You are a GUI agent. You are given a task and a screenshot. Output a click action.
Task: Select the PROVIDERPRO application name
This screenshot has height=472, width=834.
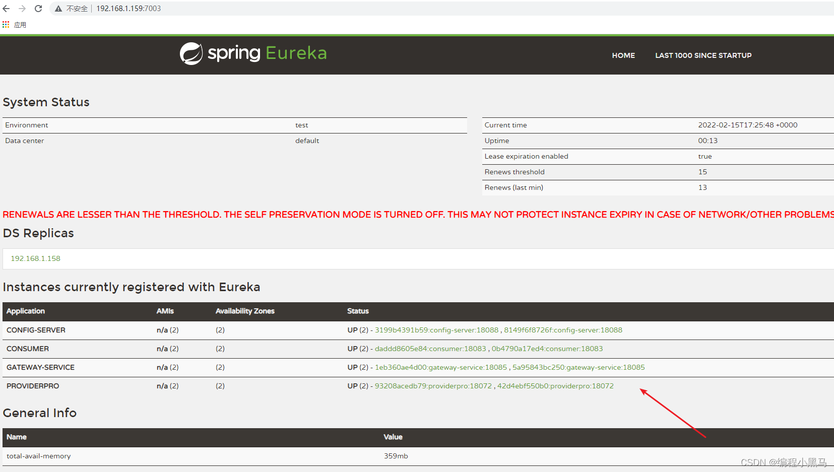(x=33, y=386)
